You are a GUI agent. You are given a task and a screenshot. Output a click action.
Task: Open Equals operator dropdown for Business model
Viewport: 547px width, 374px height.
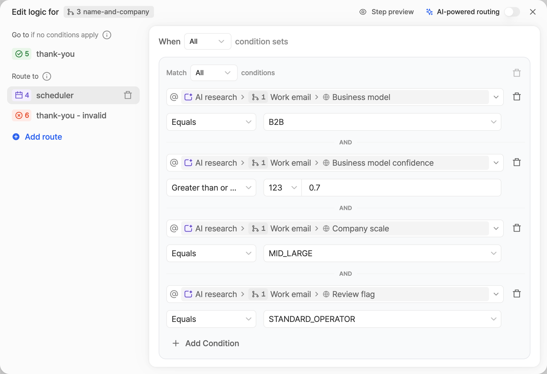[211, 122]
